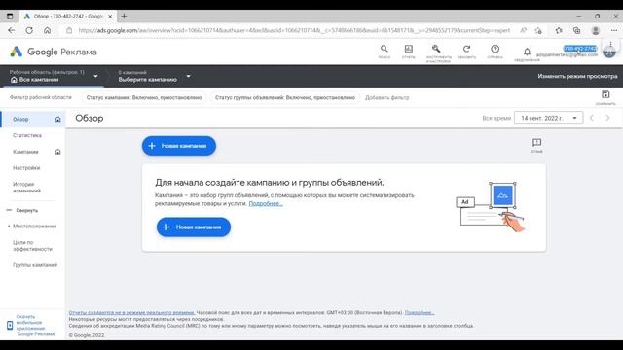Screen dimensions: 623x350
Task: Click the browser address bar URL
Action: (294, 30)
